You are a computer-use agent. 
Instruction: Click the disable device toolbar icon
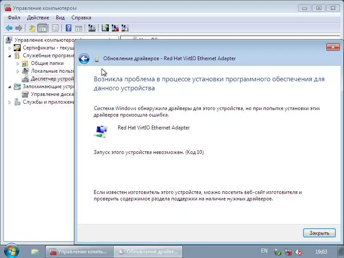click(x=125, y=28)
